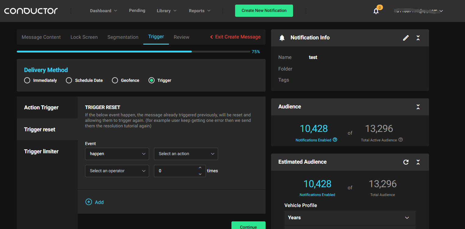Switch to the Segmentation tab
Screen dimensions: 465x229
pos(123,37)
